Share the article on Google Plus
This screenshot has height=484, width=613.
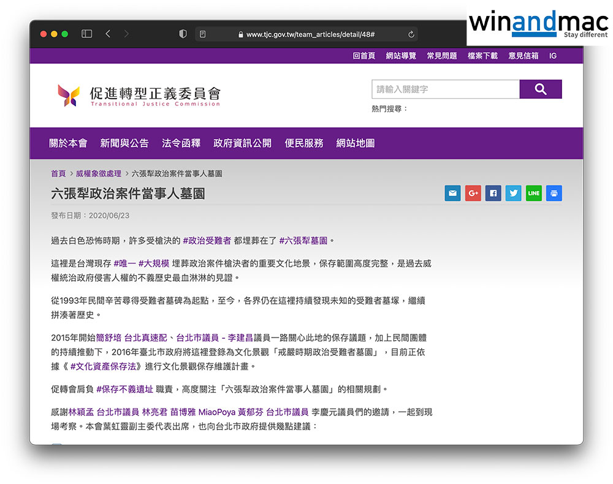[x=473, y=194]
